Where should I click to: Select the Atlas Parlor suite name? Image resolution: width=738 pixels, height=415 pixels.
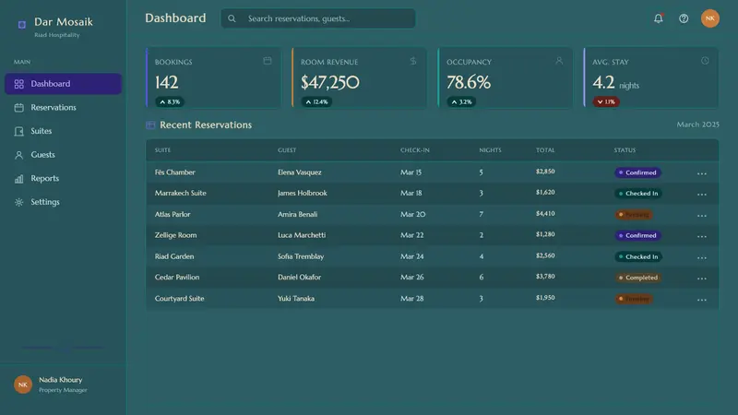pyautogui.click(x=173, y=214)
